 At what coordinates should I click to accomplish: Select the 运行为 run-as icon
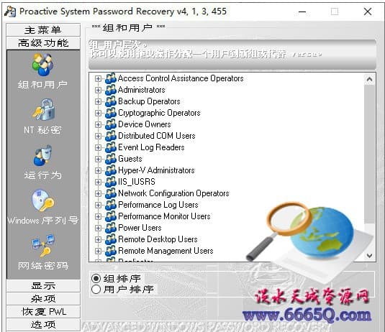(x=42, y=155)
